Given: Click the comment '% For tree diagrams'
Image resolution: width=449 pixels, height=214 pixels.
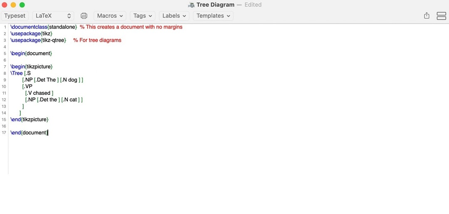Looking at the screenshot, I should pyautogui.click(x=97, y=40).
